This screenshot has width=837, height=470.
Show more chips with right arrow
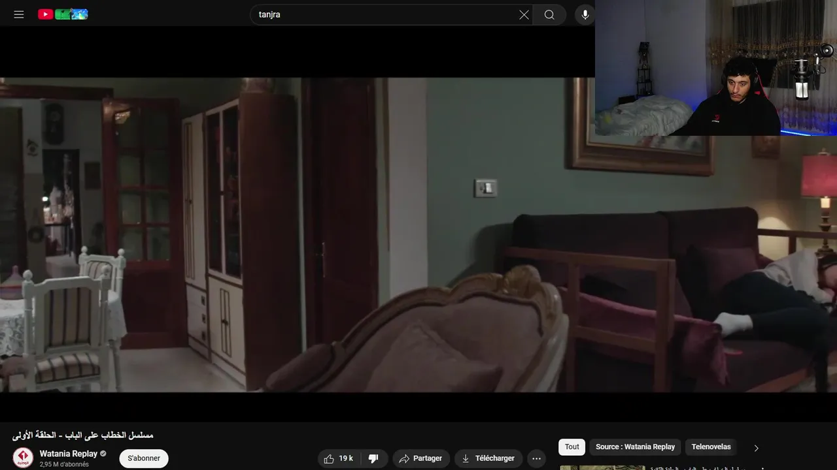click(757, 448)
